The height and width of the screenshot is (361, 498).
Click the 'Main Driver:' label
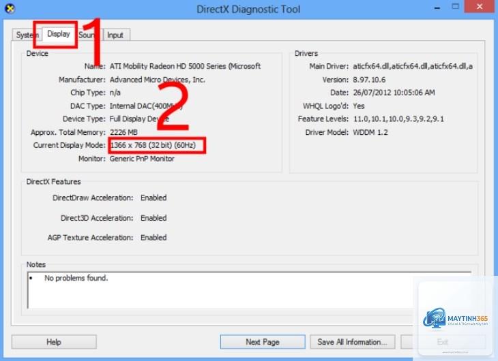pyautogui.click(x=329, y=66)
